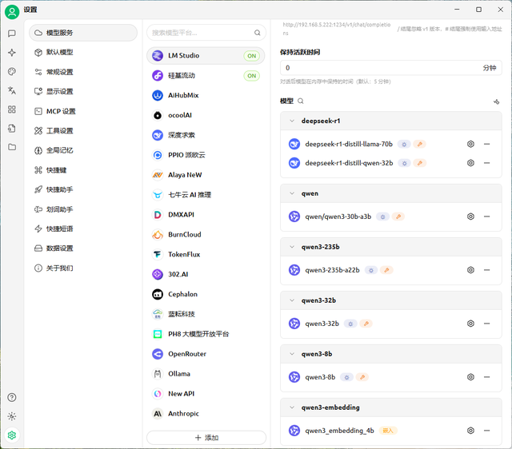Click the 保持活跃时间 minutes input field

click(x=391, y=68)
